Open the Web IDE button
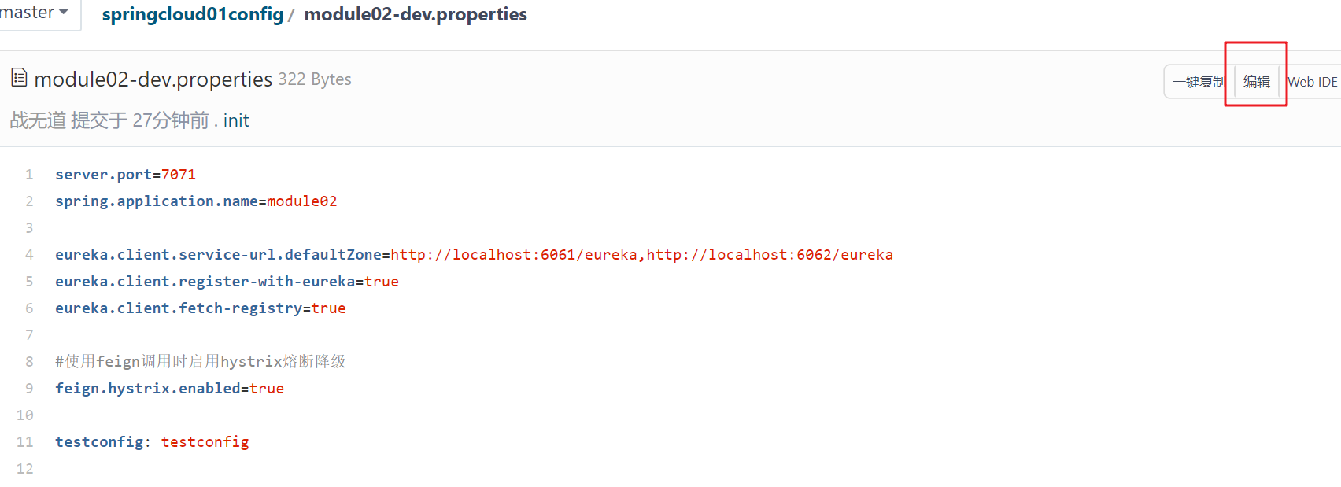 [x=1312, y=82]
